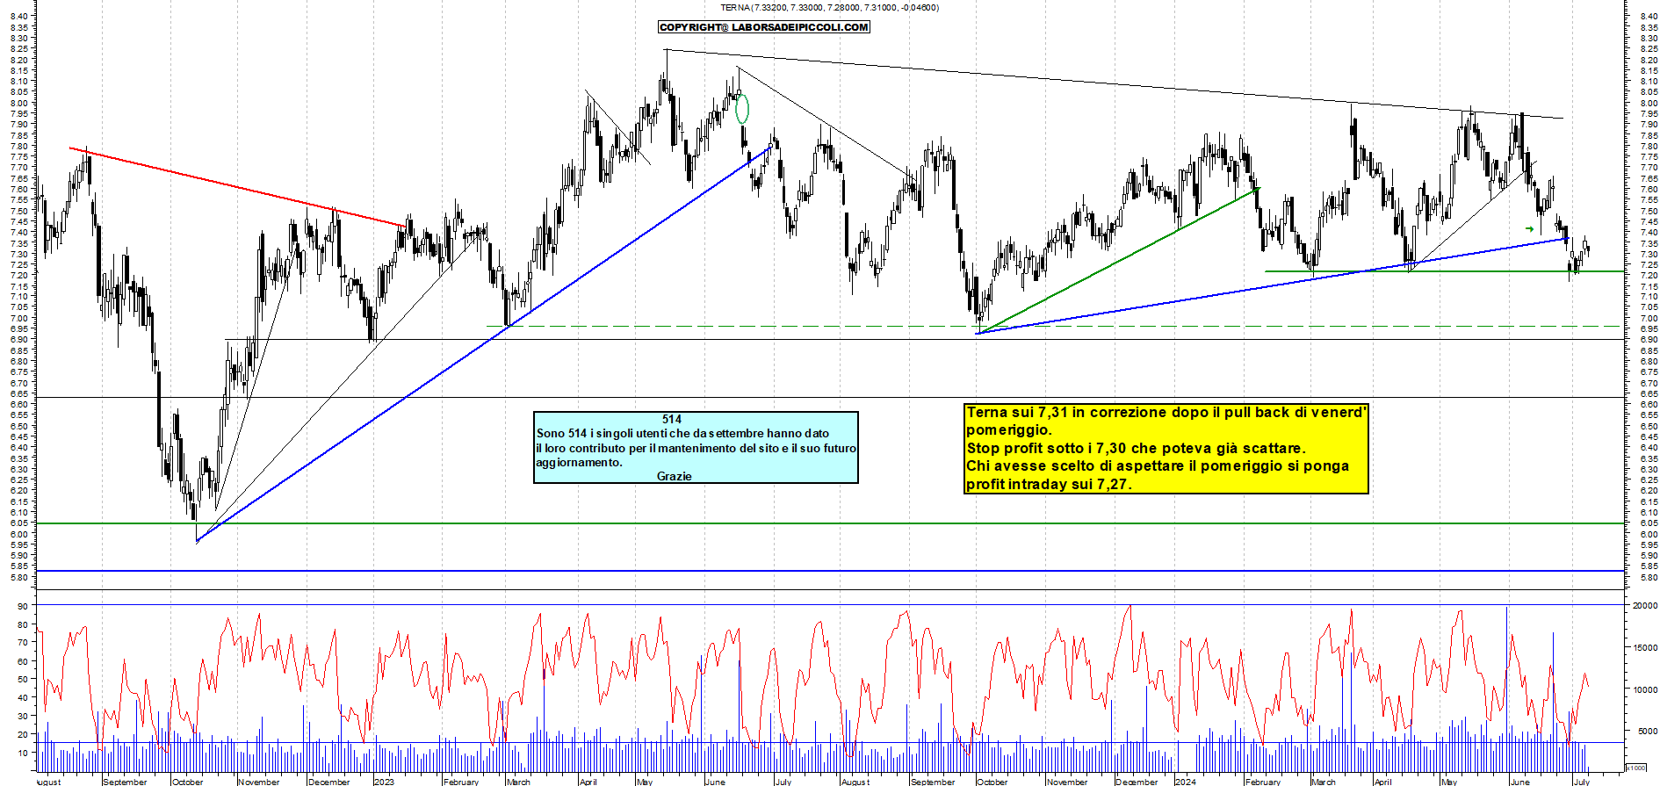Click the oscillator scale label 50
The width and height of the screenshot is (1660, 786).
coord(22,679)
